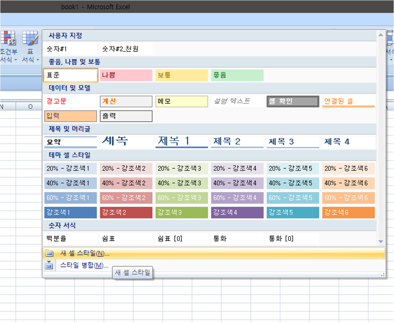Click the gallery scroll up arrow
The width and height of the screenshot is (394, 323).
(x=381, y=35)
